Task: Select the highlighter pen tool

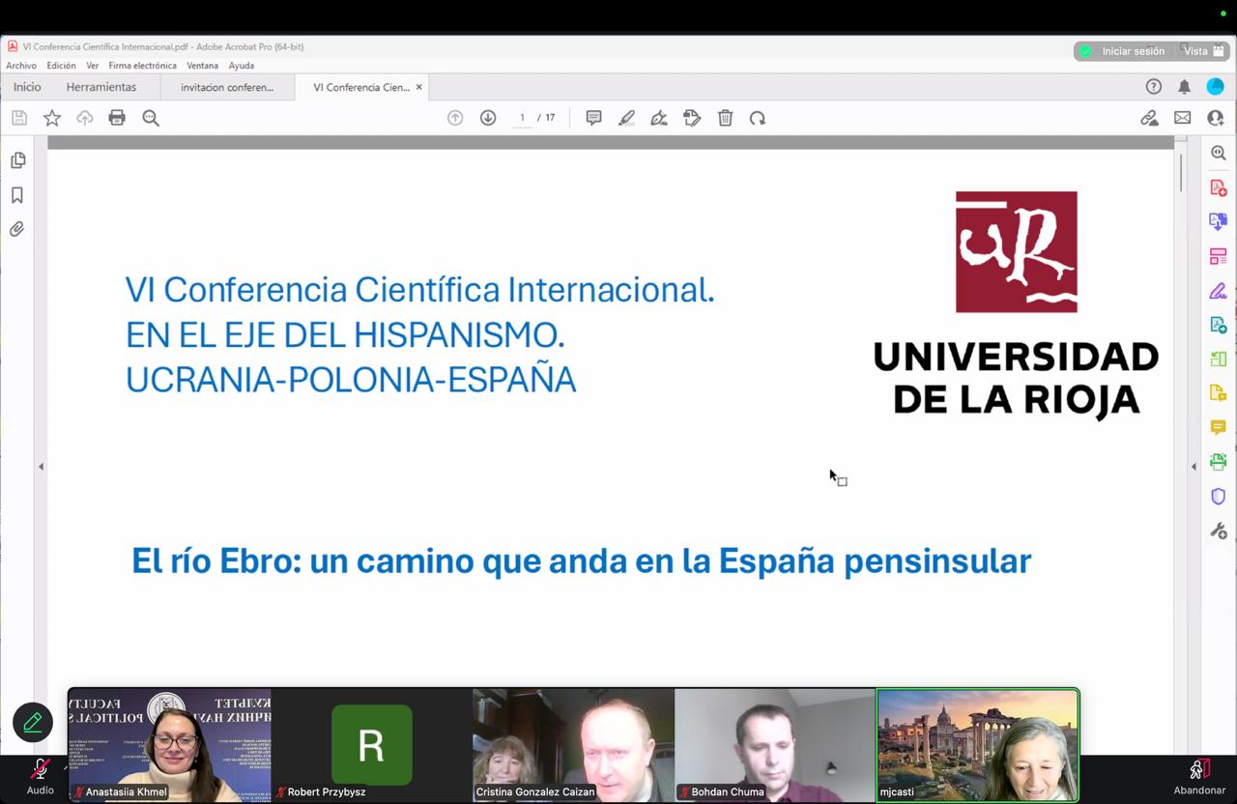Action: point(626,118)
